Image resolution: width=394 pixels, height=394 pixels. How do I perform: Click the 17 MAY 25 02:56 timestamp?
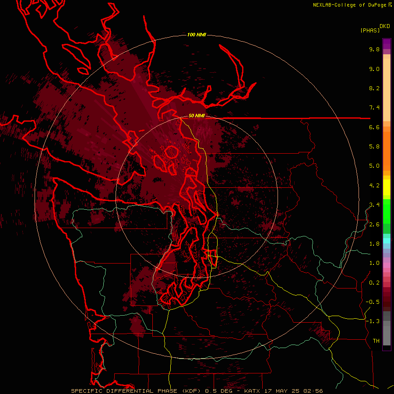pyautogui.click(x=293, y=391)
